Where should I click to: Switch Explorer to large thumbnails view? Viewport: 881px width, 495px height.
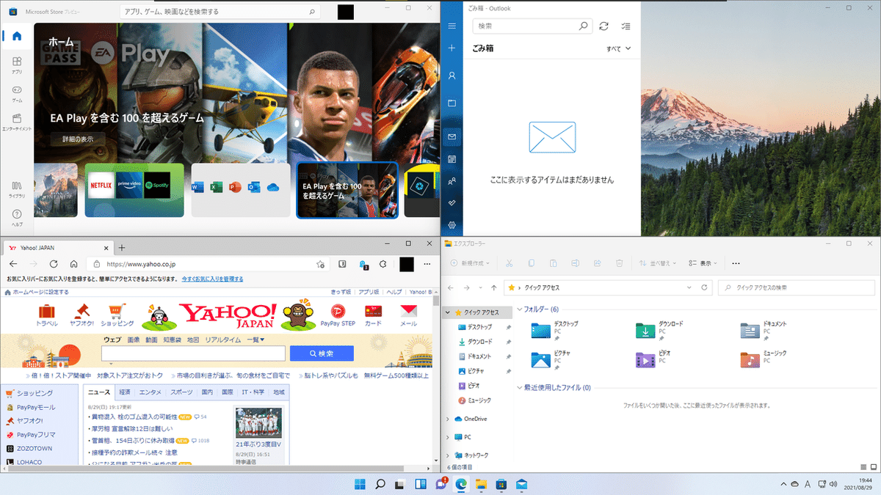872,466
